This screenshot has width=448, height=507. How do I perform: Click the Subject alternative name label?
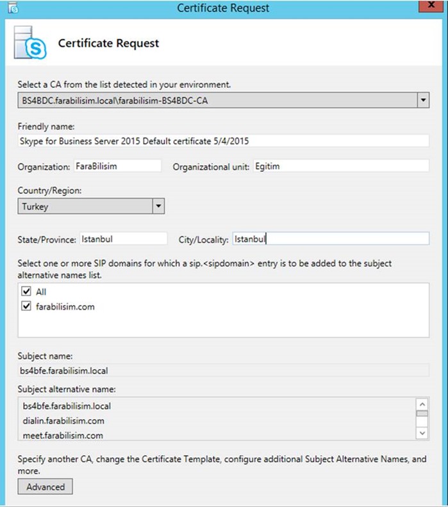(x=67, y=389)
